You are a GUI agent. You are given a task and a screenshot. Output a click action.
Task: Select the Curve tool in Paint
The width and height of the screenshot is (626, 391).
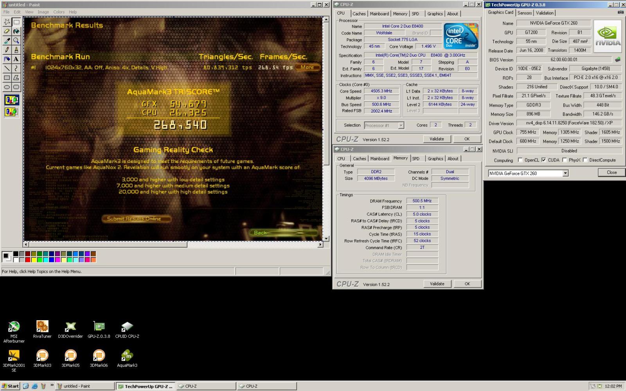pyautogui.click(x=16, y=68)
